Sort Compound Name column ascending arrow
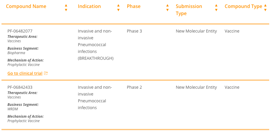Viewport: 271px width, 131px height. tap(66, 6)
